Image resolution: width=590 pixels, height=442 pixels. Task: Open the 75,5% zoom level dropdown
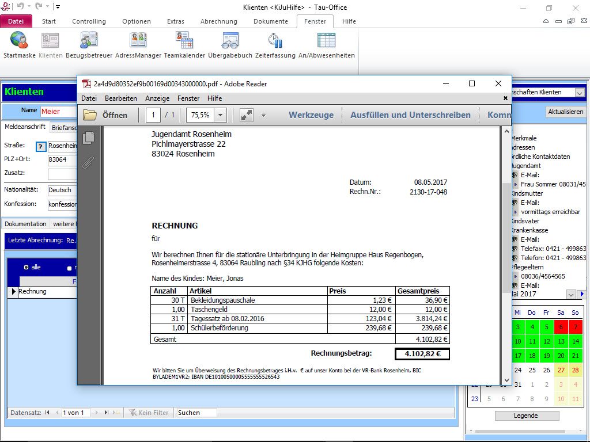[220, 115]
